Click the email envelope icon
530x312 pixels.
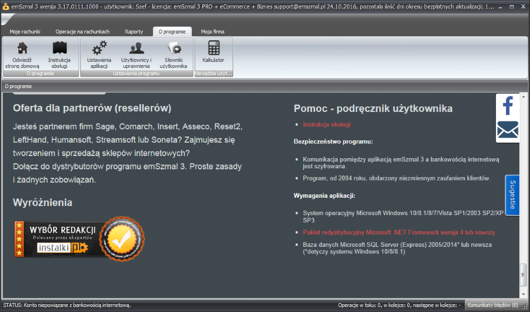click(x=508, y=130)
